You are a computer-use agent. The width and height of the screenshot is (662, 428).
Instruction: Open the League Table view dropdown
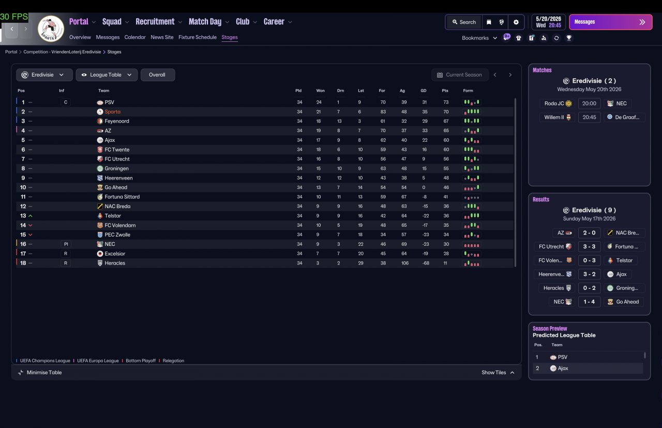point(107,75)
